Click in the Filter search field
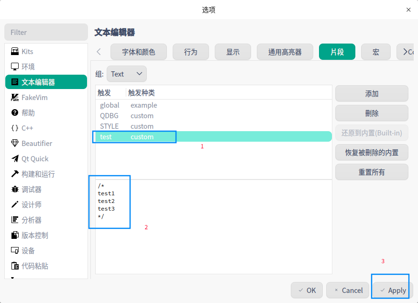The width and height of the screenshot is (418, 303). pyautogui.click(x=46, y=32)
